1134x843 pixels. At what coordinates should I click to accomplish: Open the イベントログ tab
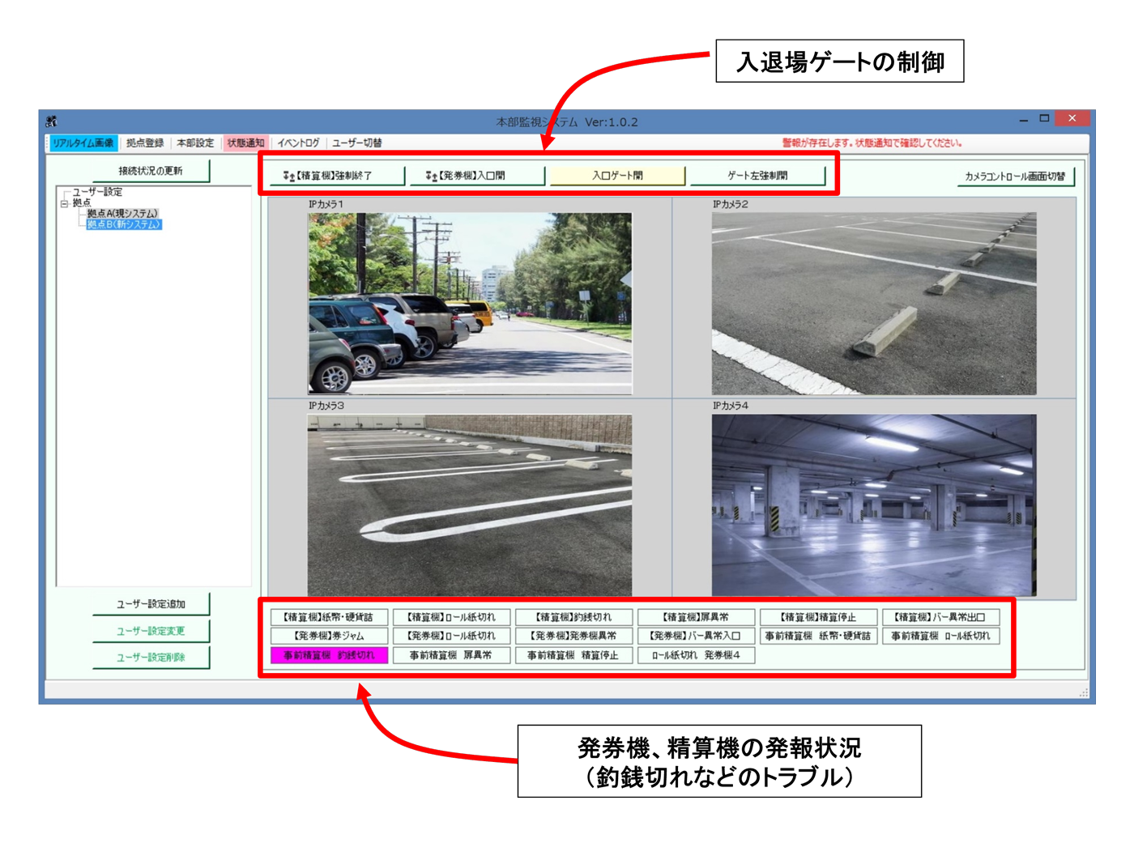[298, 143]
